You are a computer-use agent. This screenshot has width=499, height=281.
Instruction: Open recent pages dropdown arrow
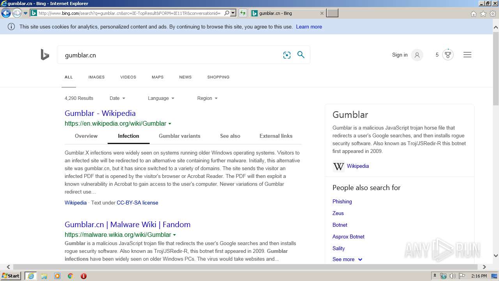[x=25, y=13]
